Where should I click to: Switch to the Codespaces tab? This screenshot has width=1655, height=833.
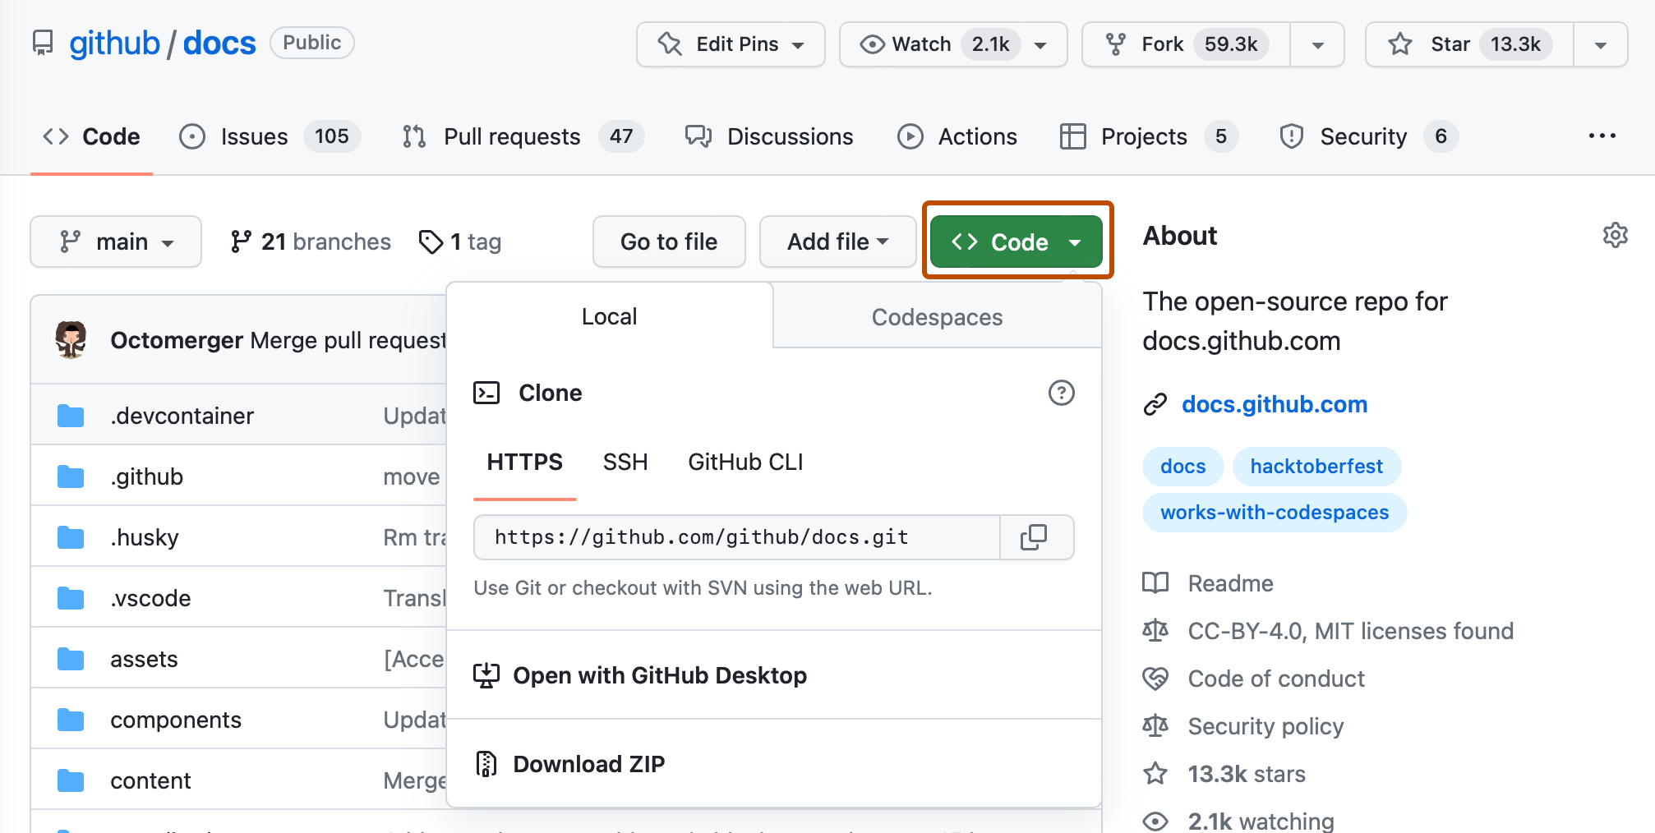937,317
